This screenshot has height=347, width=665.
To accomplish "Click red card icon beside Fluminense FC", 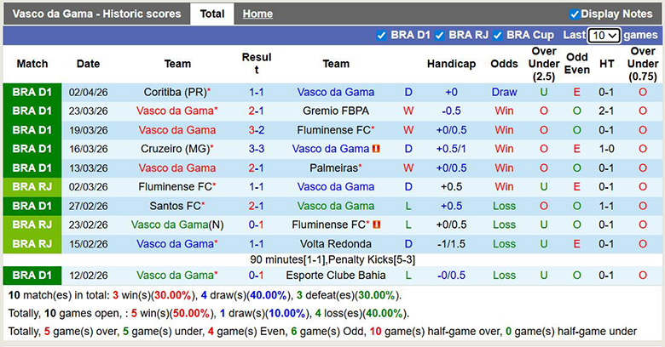I will coord(376,225).
